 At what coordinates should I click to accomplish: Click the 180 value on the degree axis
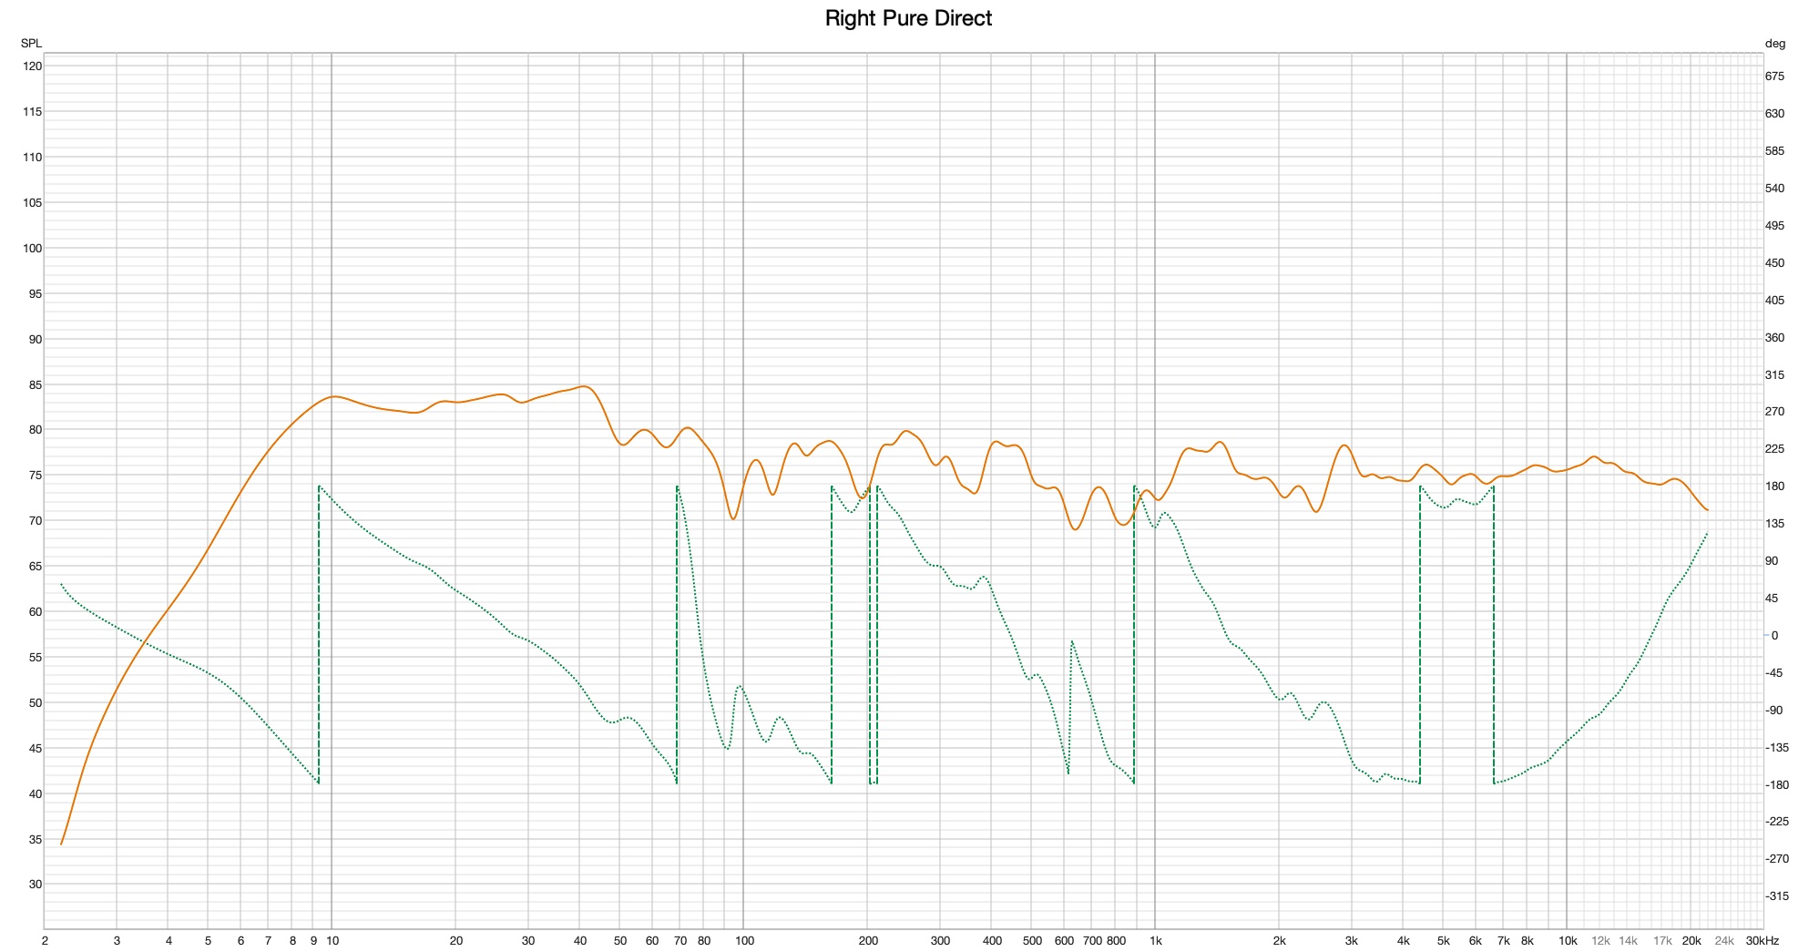point(1774,486)
